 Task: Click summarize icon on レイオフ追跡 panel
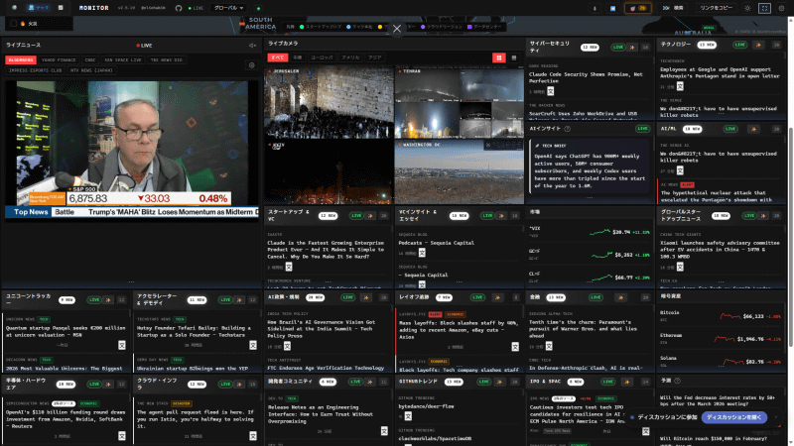point(497,298)
